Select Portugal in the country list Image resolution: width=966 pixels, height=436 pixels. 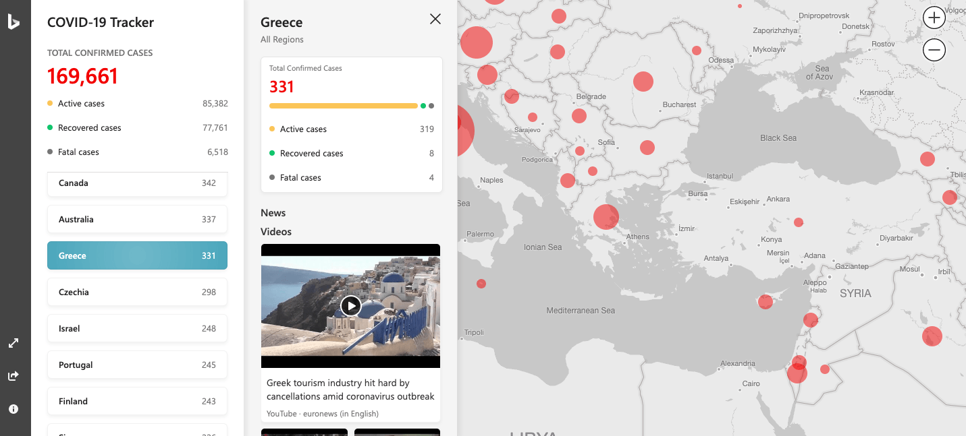tap(137, 365)
